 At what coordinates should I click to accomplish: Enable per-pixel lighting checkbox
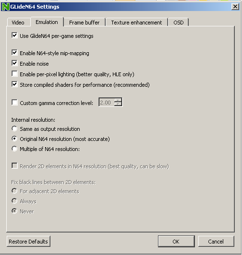coord(14,74)
